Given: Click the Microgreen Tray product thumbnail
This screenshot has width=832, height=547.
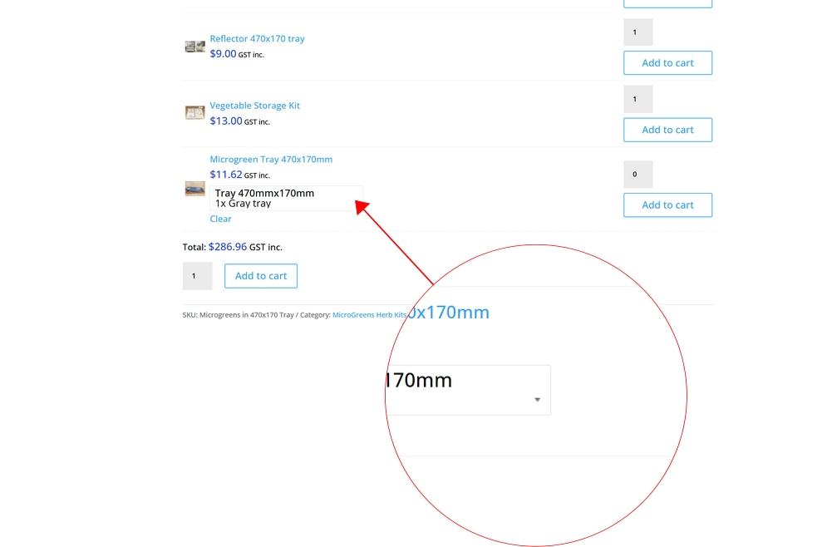Looking at the screenshot, I should click(194, 189).
